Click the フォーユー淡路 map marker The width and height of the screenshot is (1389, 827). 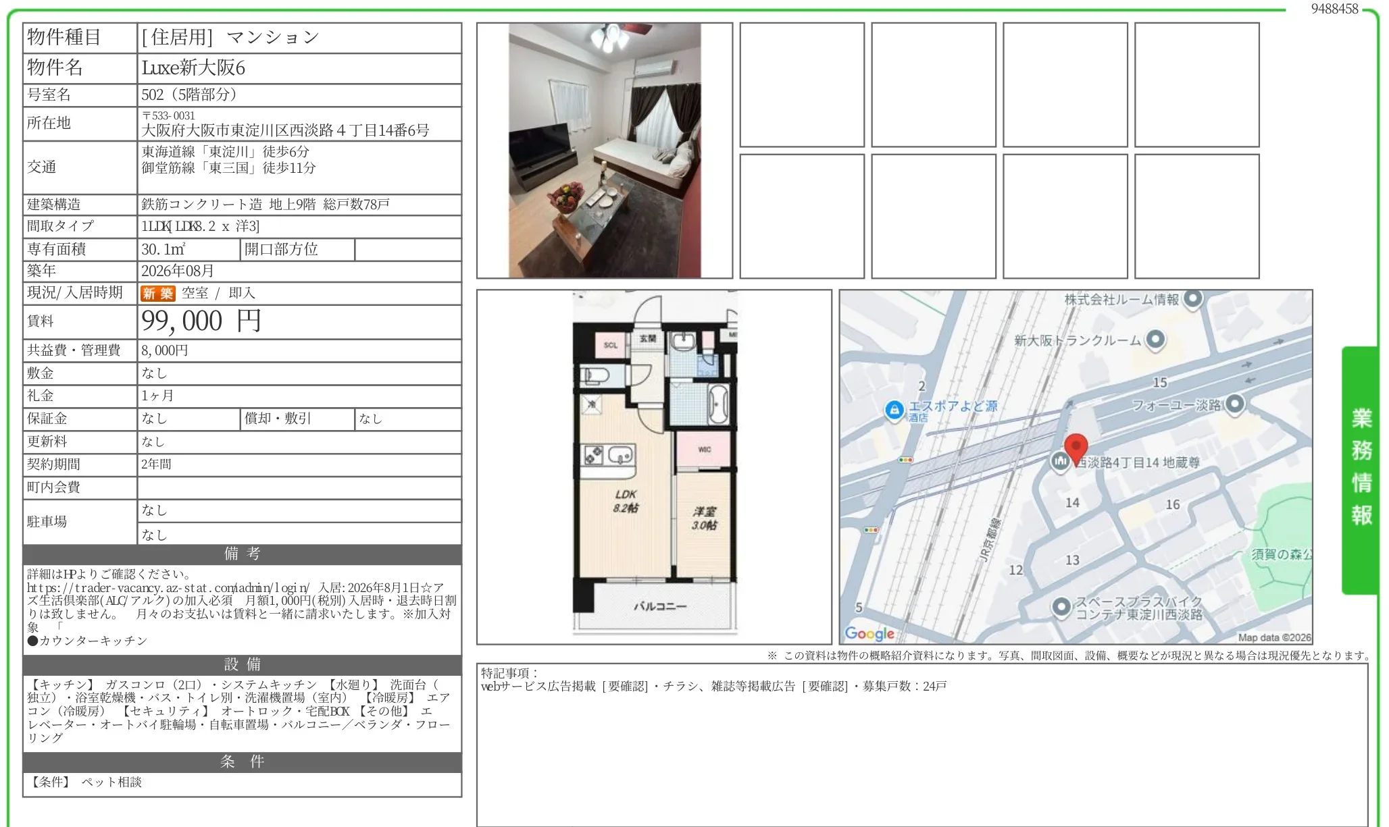tap(1235, 404)
